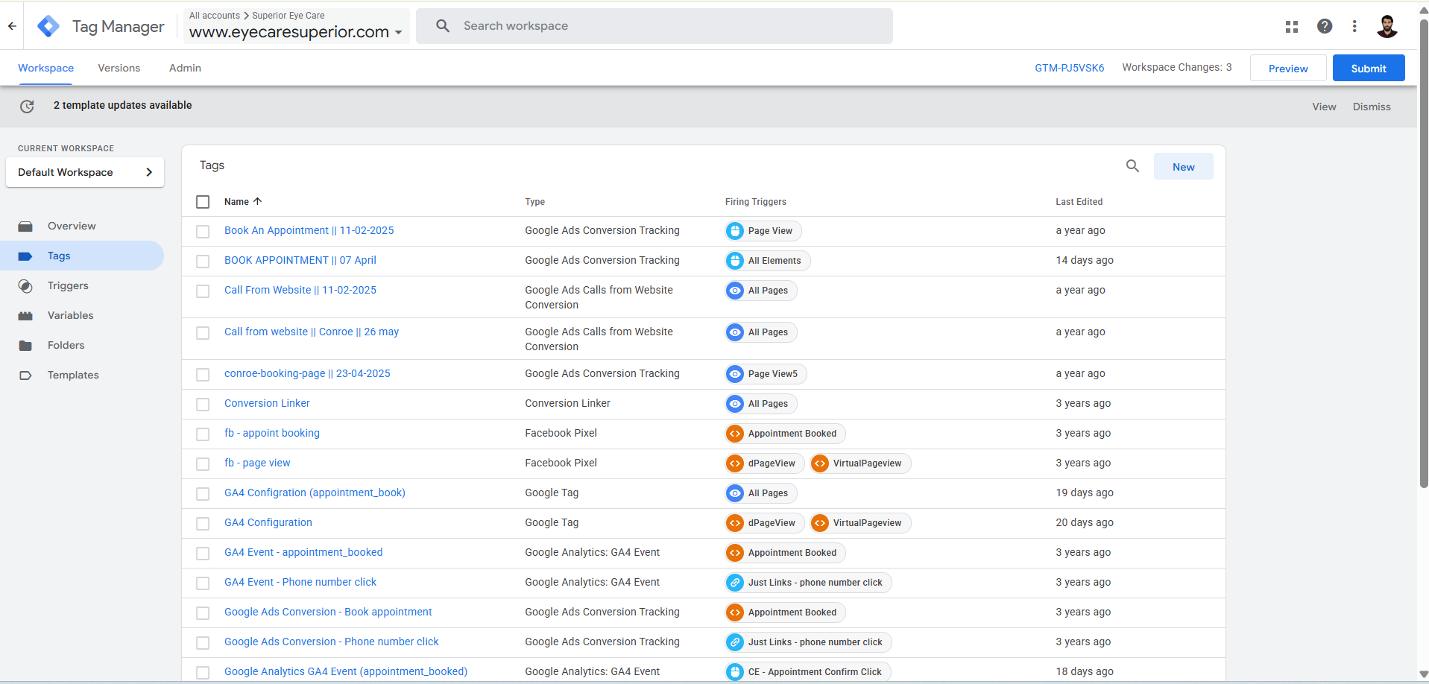Open the three-dot more options menu

click(1354, 27)
